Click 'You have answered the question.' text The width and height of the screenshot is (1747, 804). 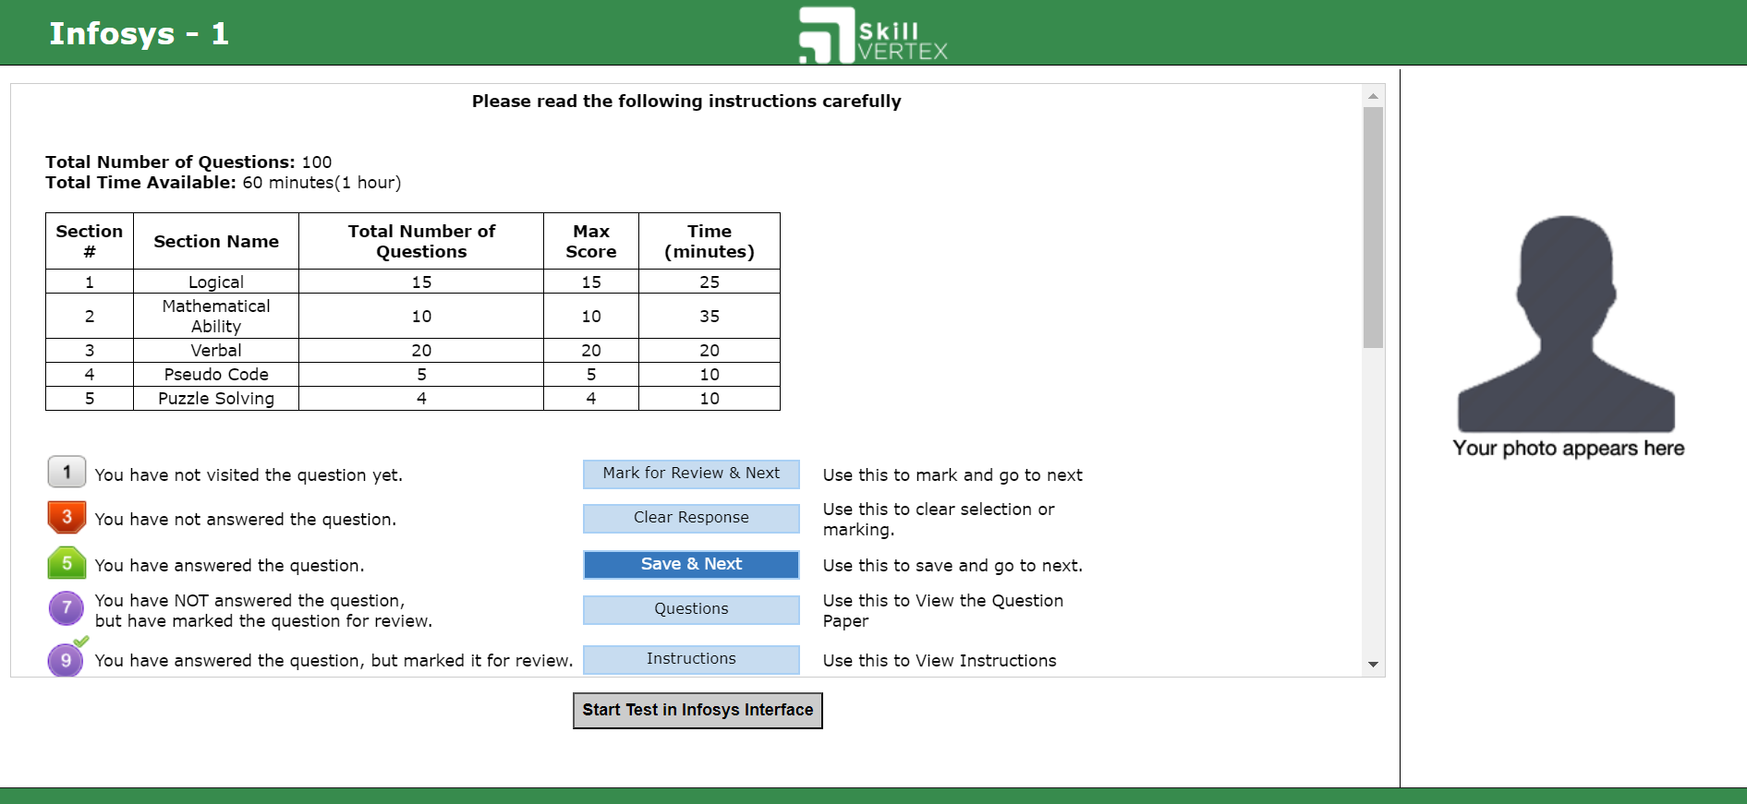pyautogui.click(x=229, y=566)
